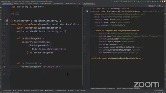Open the app run configuration dropdown
Image resolution: width=166 pixels, height=93 pixels.
(116, 1)
